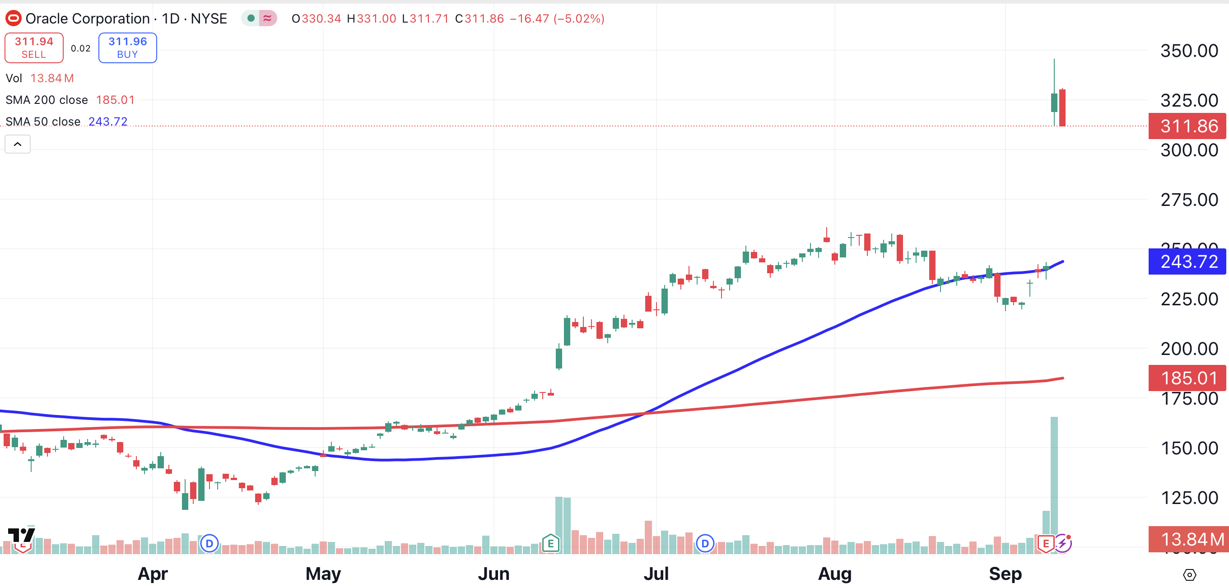Click the pink data-delay wave icon
This screenshot has width=1229, height=588.
click(x=268, y=19)
